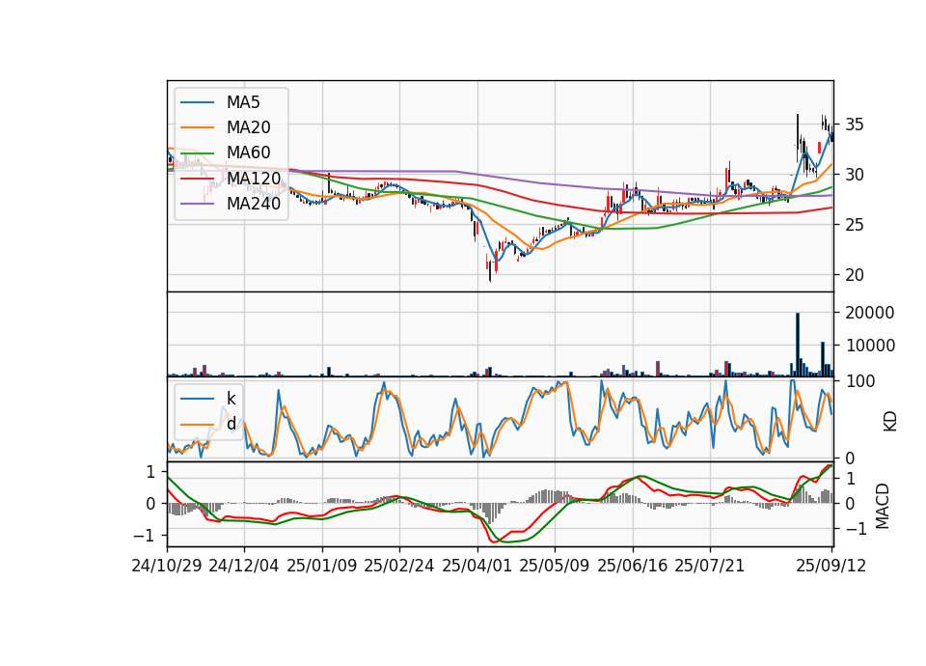926x666 pixels.
Task: Click the price axis value 25
Action: [855, 225]
